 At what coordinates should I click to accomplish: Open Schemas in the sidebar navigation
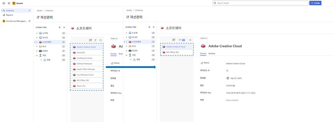coord(16,10)
